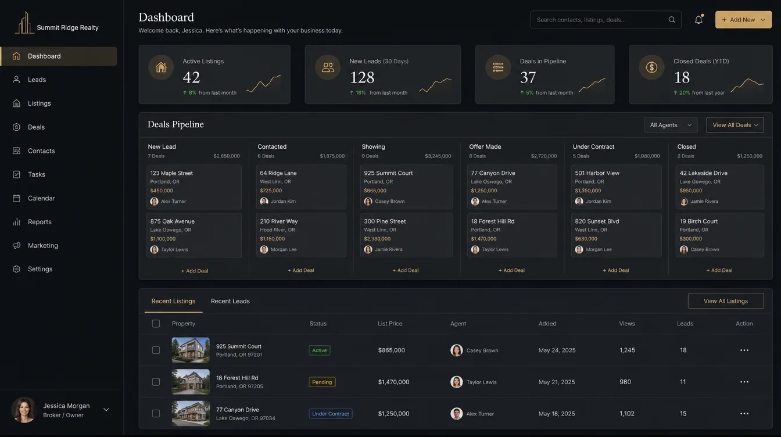The height and width of the screenshot is (437, 781).
Task: Open Dashboard in the sidebar
Action: 59,56
